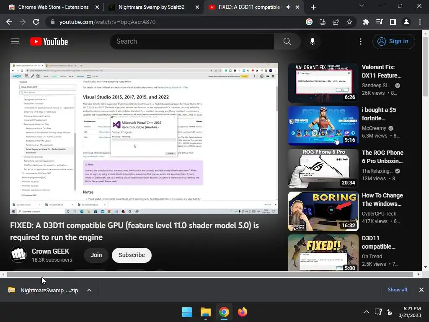Open the Chrome three-dot menu
This screenshot has width=429, height=322.
(420, 22)
